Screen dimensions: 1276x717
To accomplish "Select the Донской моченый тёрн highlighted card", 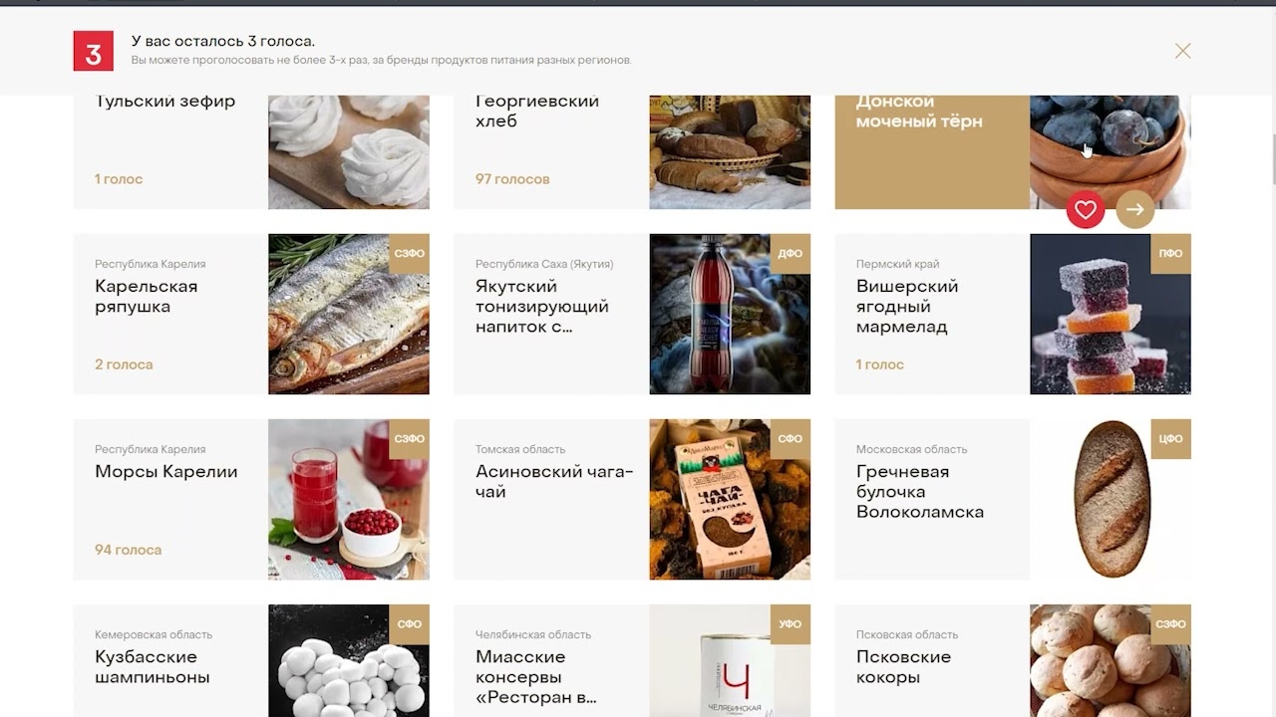I will tap(1013, 152).
